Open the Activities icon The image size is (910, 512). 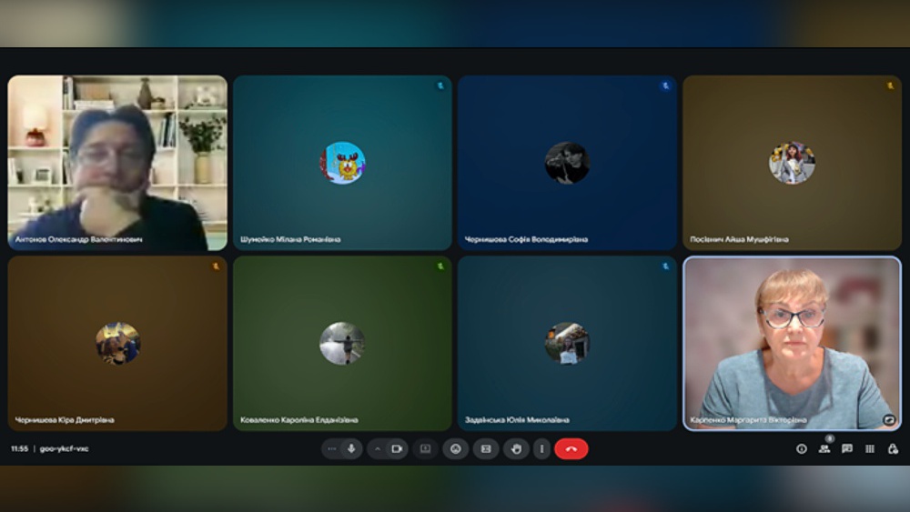[870, 448]
